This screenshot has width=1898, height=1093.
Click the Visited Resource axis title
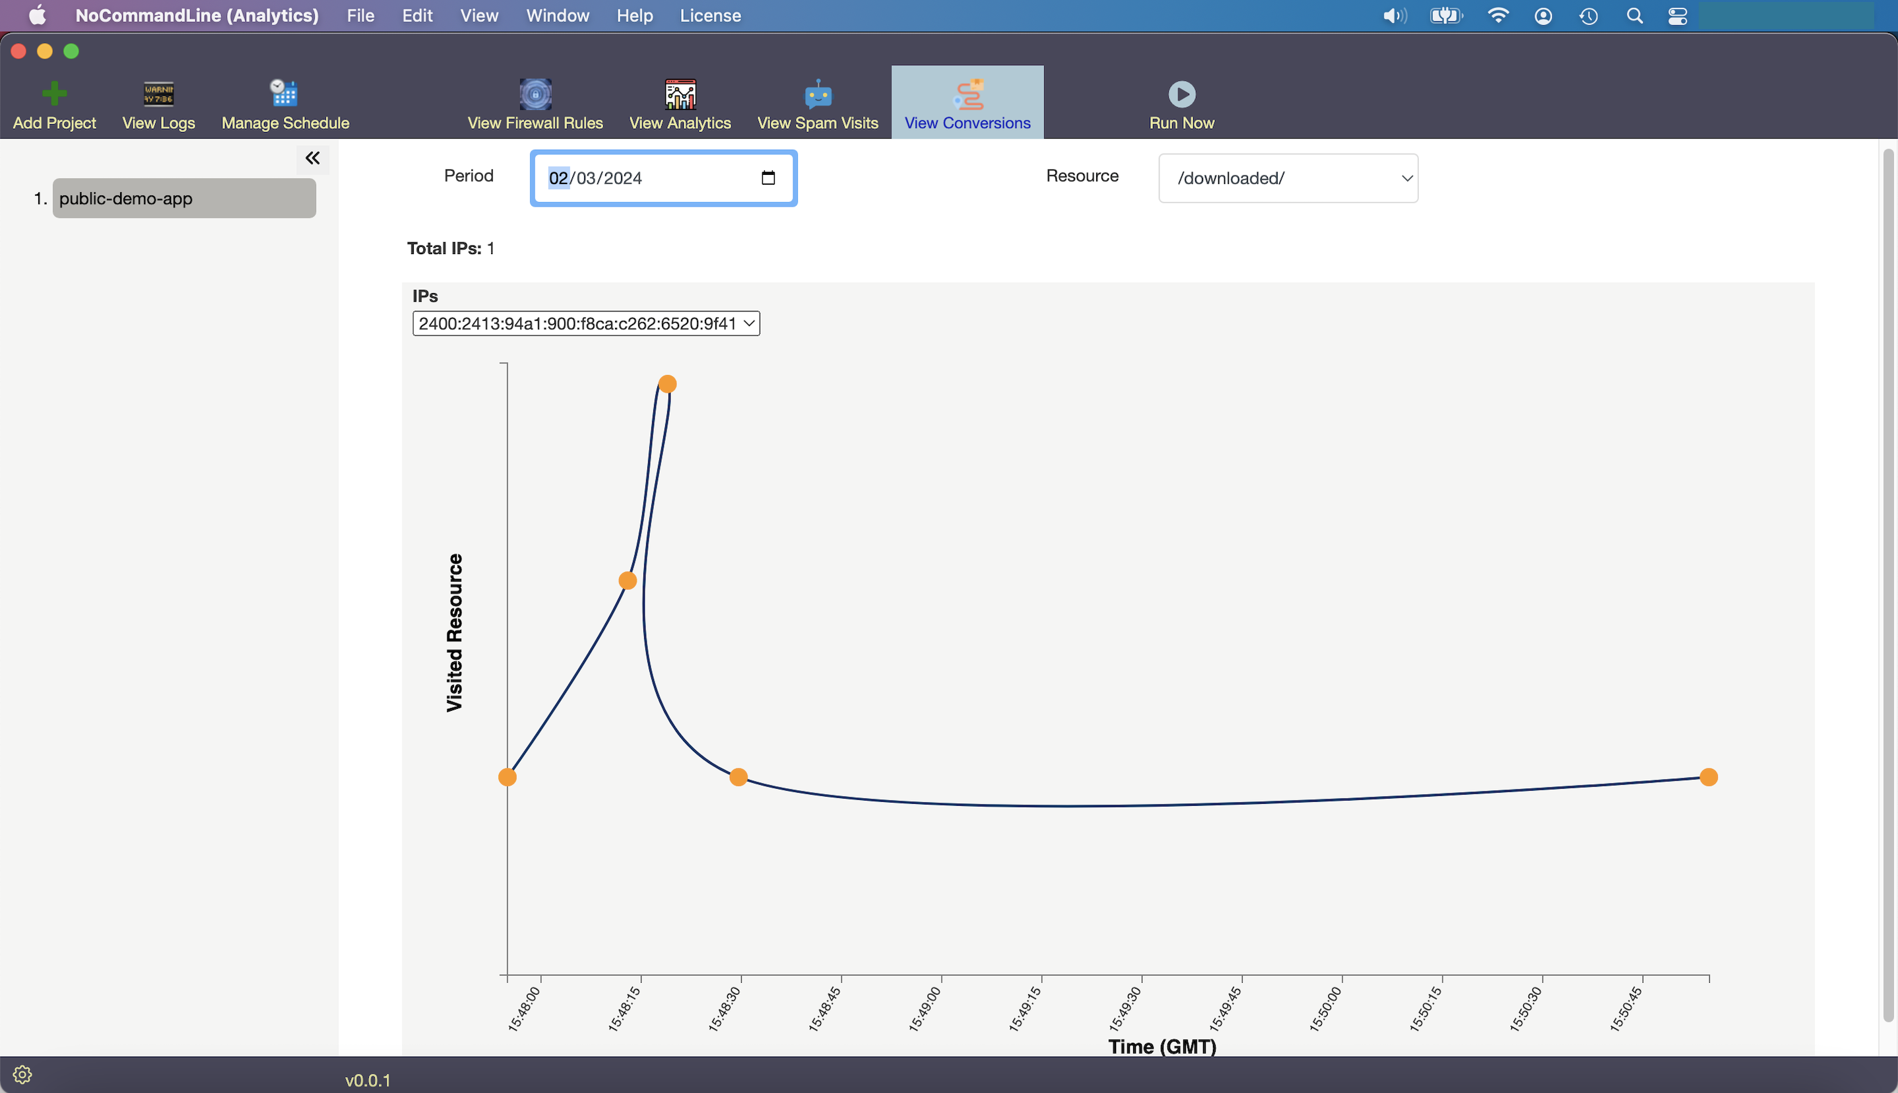pyautogui.click(x=455, y=633)
